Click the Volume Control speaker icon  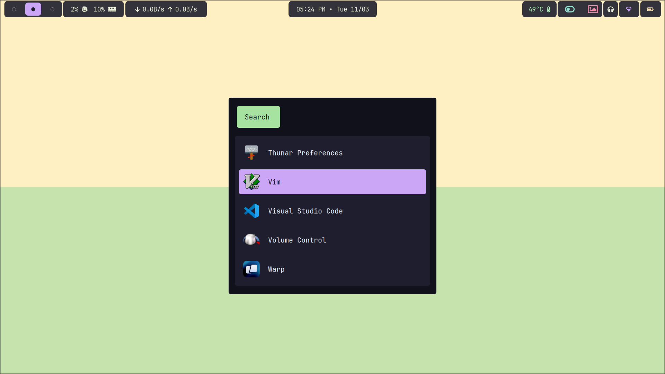(251, 240)
